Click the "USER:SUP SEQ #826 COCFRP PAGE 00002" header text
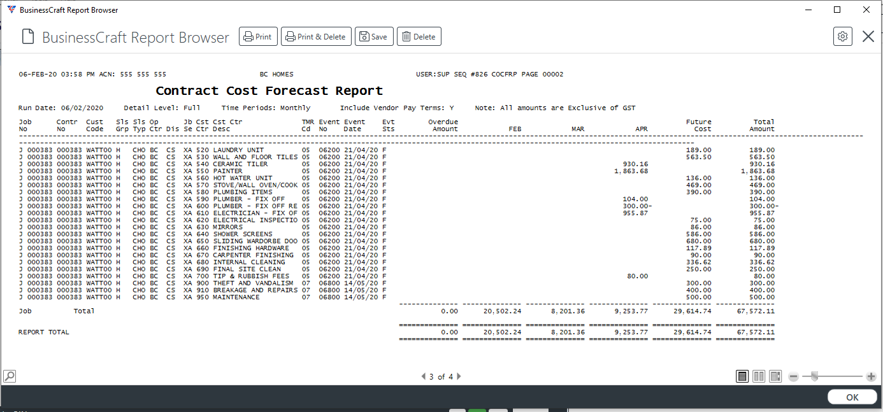Screen dimensions: 883x412 pos(490,74)
